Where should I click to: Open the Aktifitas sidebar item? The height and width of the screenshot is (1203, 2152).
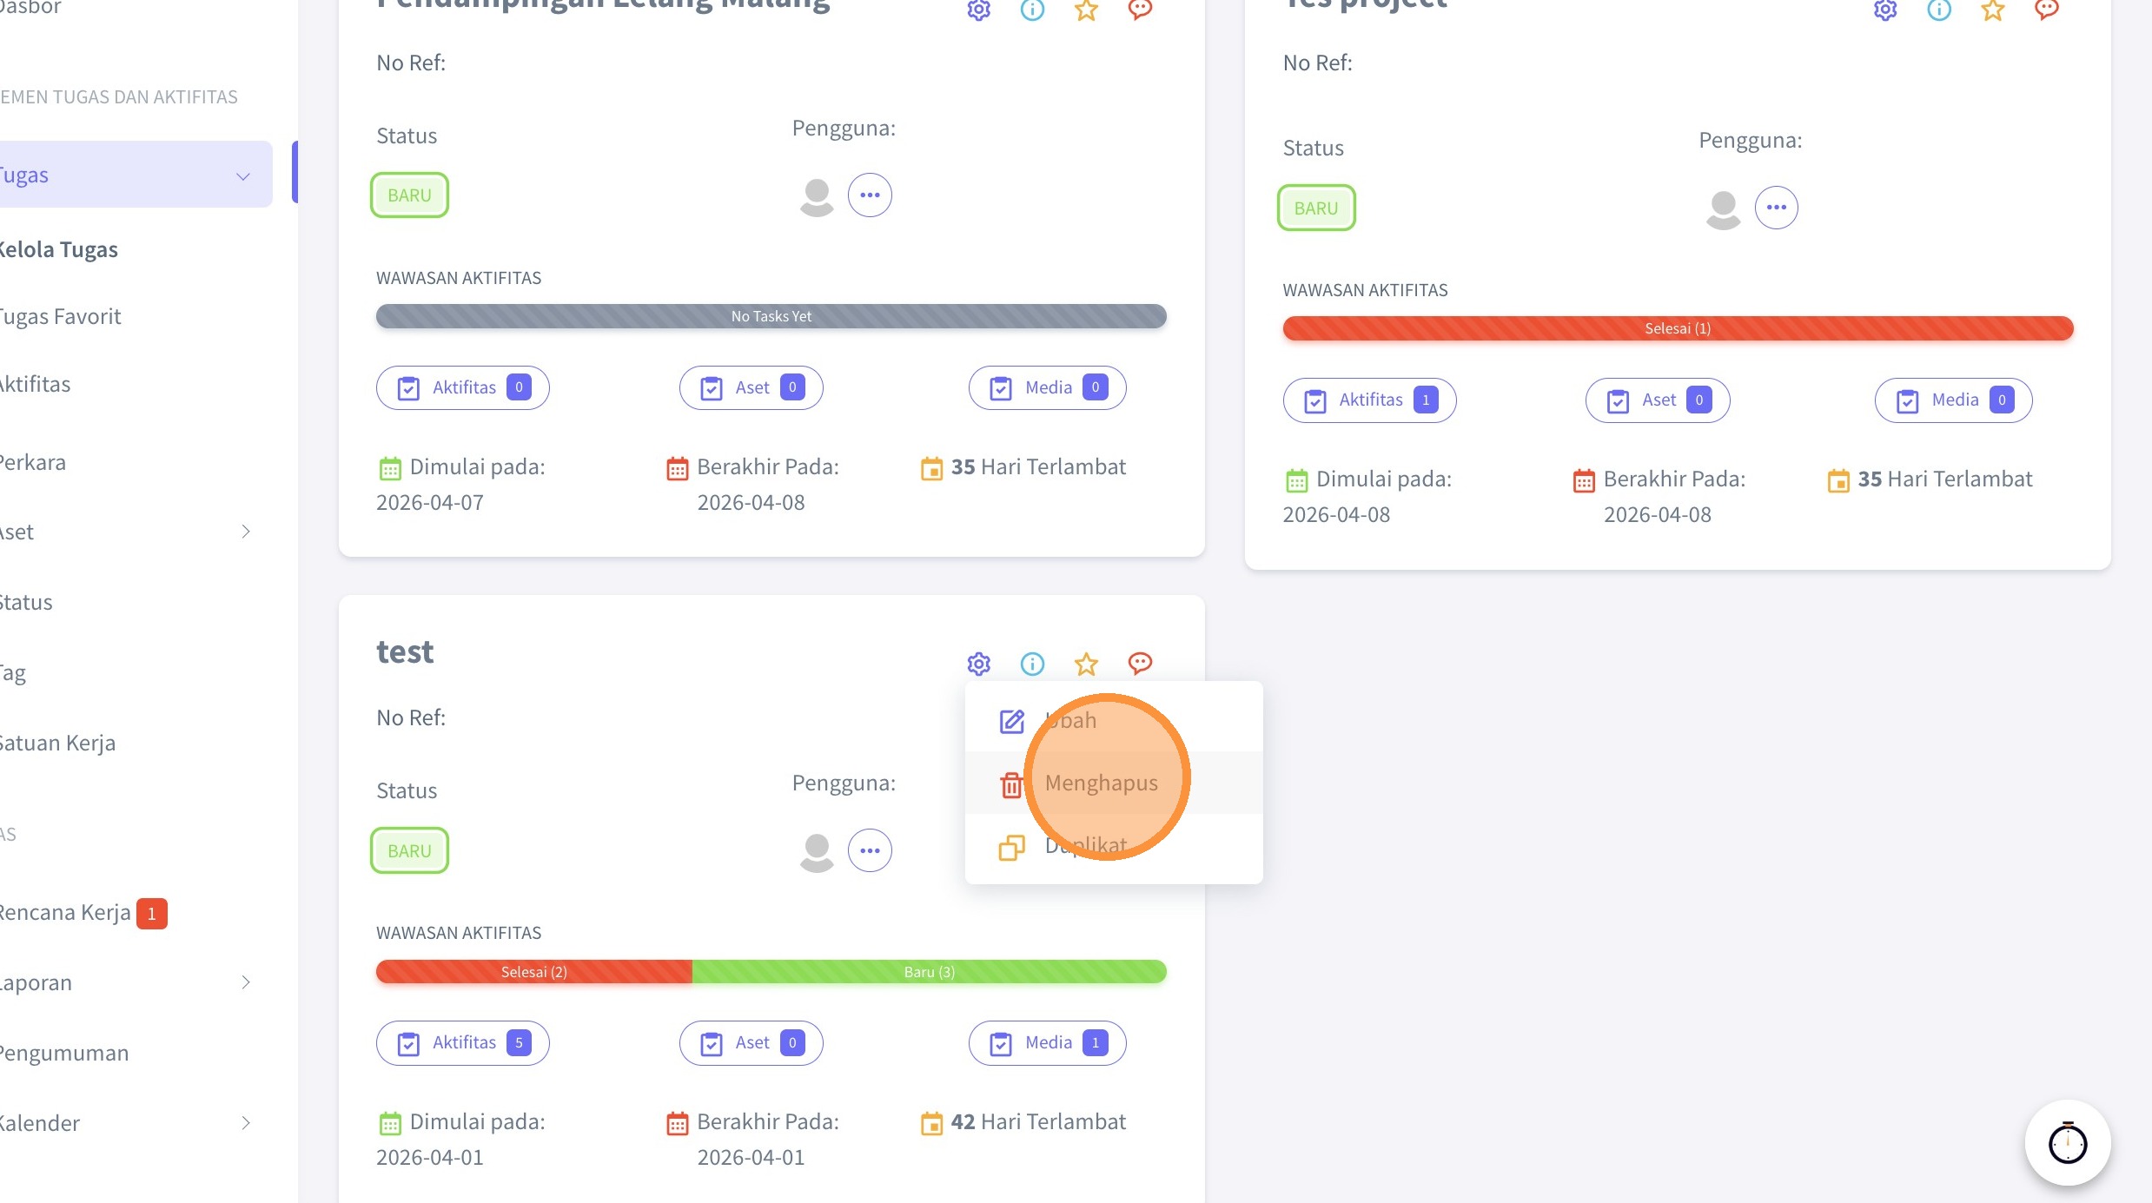pos(35,384)
